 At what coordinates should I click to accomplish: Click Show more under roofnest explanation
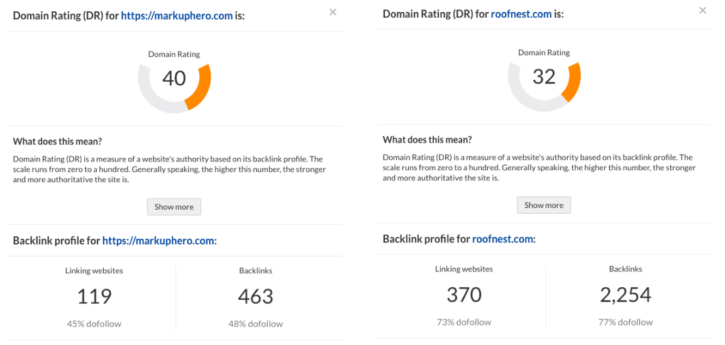pos(544,205)
